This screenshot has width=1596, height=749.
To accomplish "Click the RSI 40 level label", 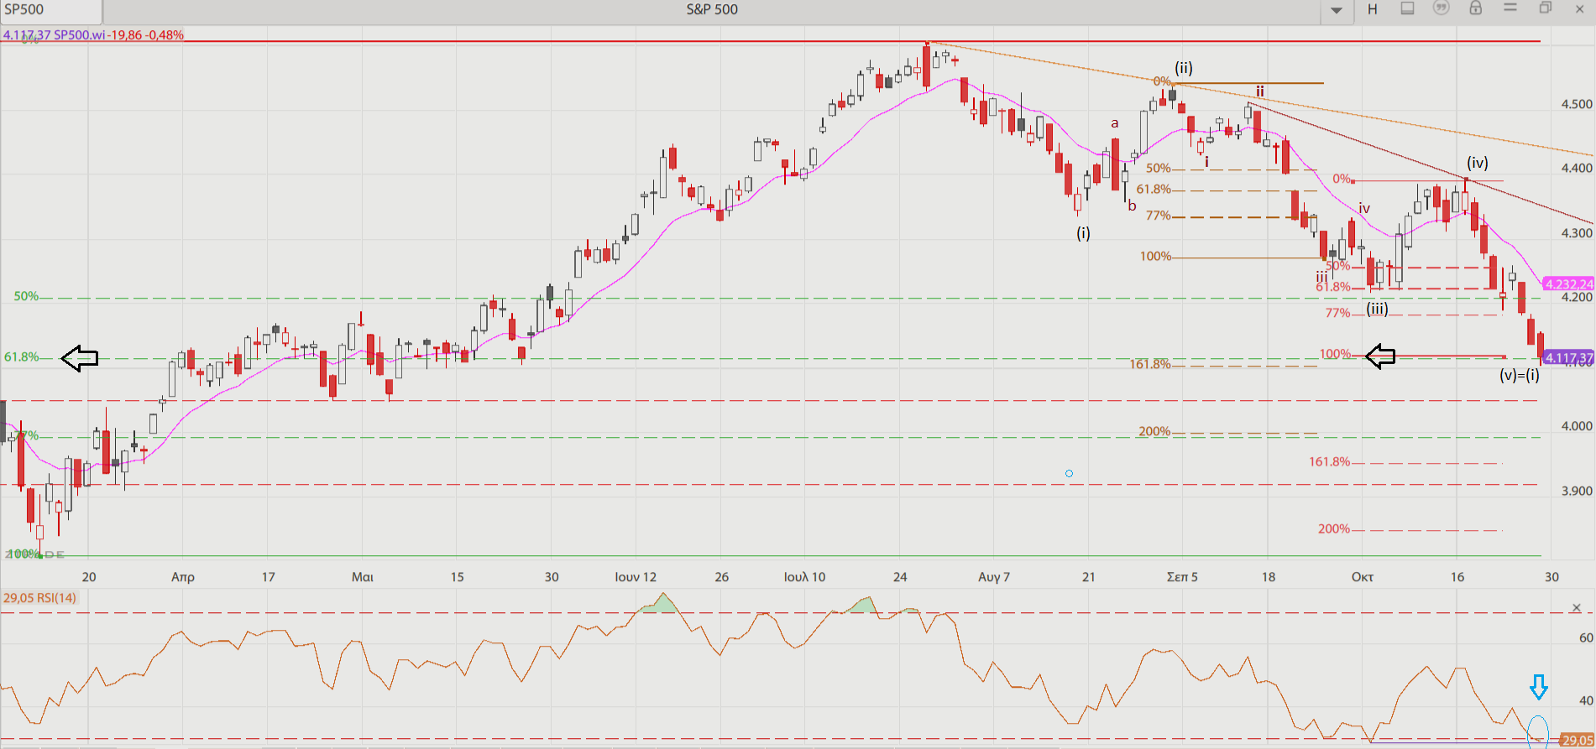I will tap(1586, 700).
